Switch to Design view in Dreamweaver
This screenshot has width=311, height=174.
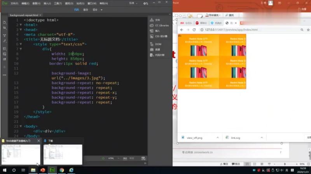(x=95, y=10)
